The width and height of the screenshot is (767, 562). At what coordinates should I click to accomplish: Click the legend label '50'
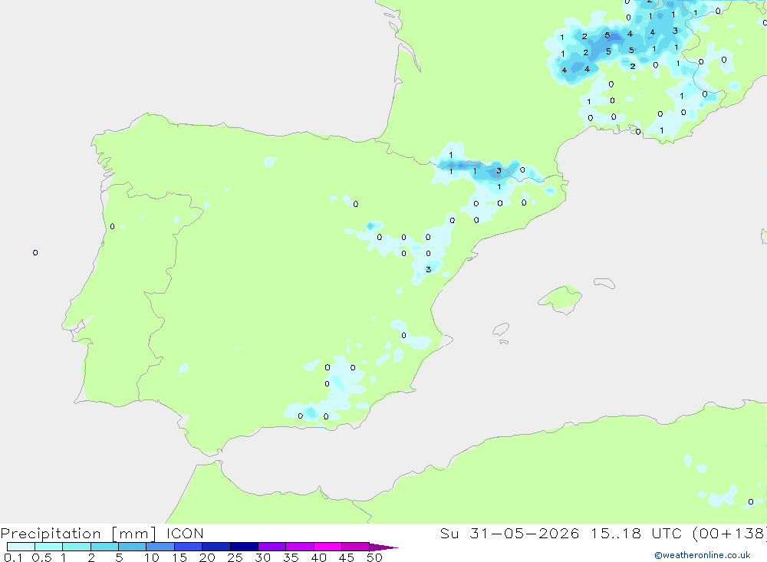(x=374, y=557)
